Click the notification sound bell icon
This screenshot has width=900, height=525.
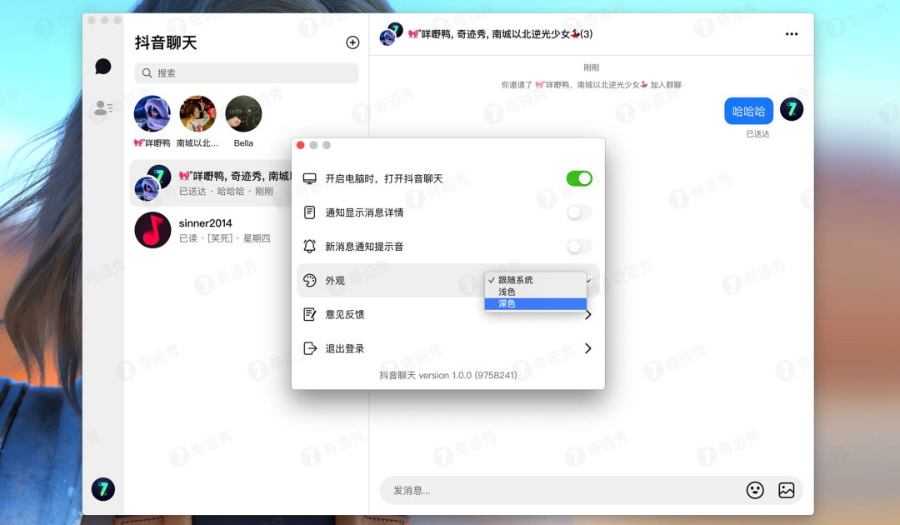(310, 247)
